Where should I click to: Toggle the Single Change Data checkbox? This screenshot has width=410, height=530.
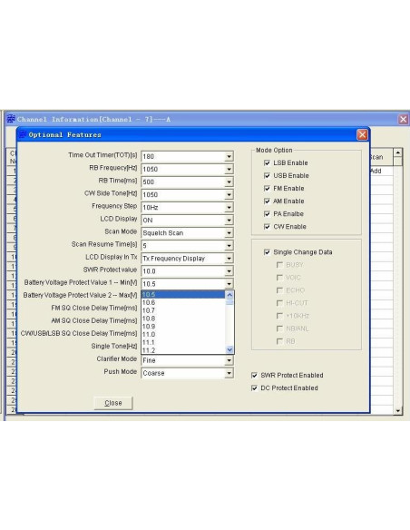click(267, 252)
